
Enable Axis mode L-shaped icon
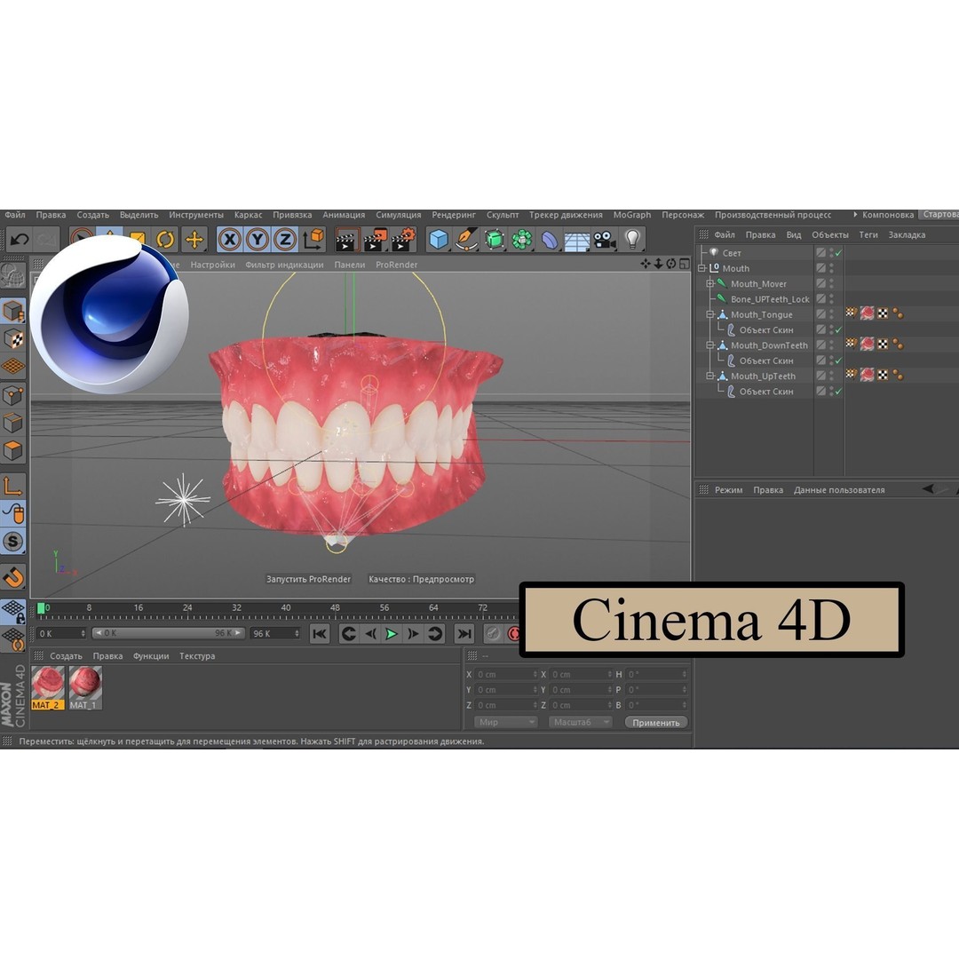tap(12, 486)
